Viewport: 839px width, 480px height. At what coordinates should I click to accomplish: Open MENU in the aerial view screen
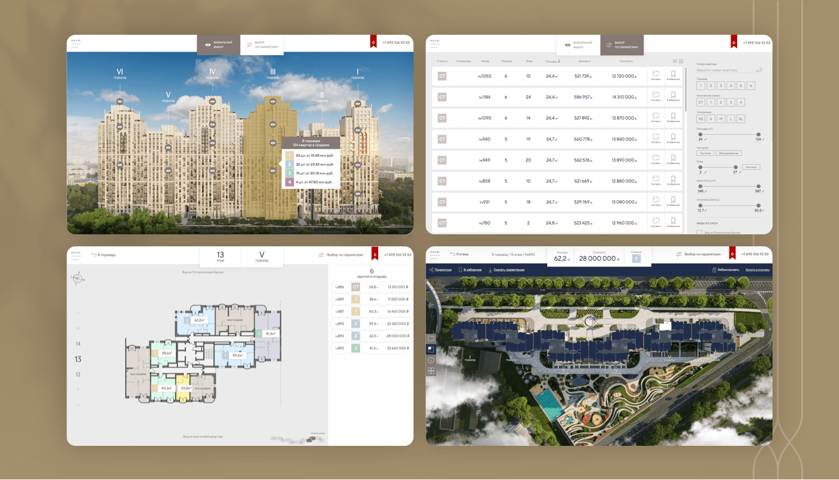[435, 255]
